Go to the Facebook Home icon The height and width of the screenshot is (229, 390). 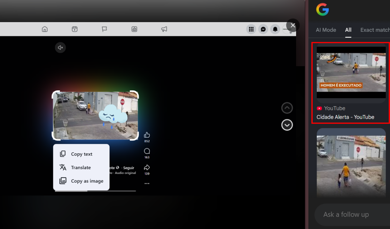click(x=45, y=29)
